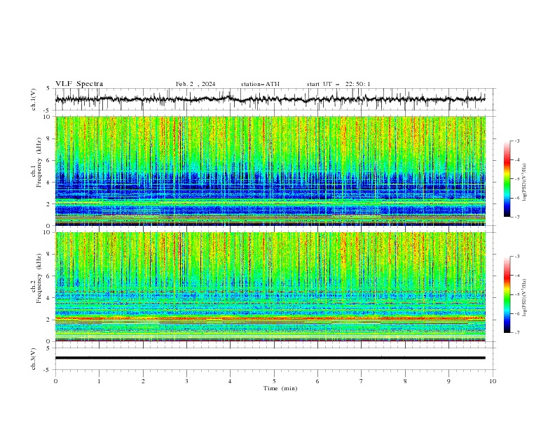This screenshot has width=555, height=428.
Task: Click time axis tick label "1"
Action: tap(99, 381)
